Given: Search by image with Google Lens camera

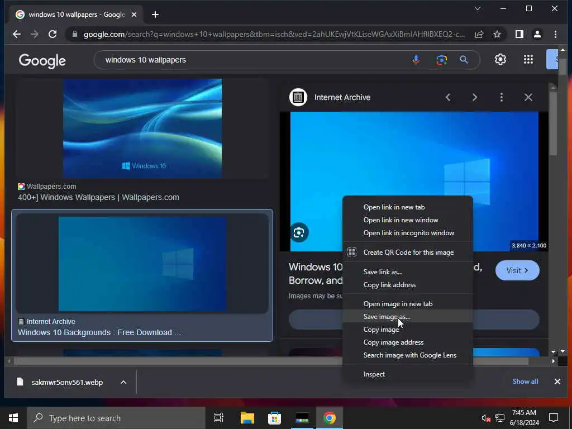Looking at the screenshot, I should (x=441, y=59).
